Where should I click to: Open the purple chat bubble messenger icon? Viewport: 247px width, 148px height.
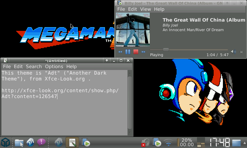click(x=41, y=142)
